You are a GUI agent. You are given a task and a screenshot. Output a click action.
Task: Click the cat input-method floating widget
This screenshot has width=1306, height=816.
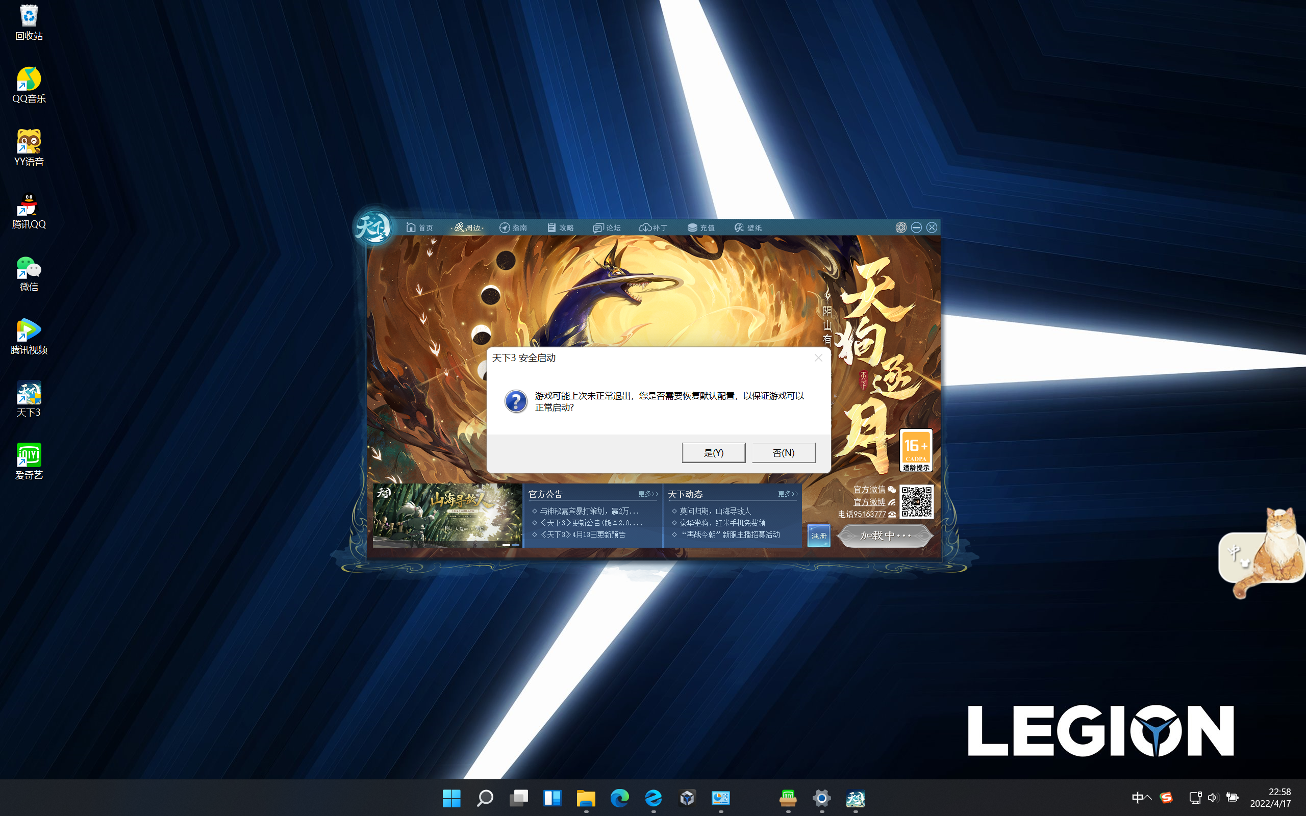click(1261, 554)
